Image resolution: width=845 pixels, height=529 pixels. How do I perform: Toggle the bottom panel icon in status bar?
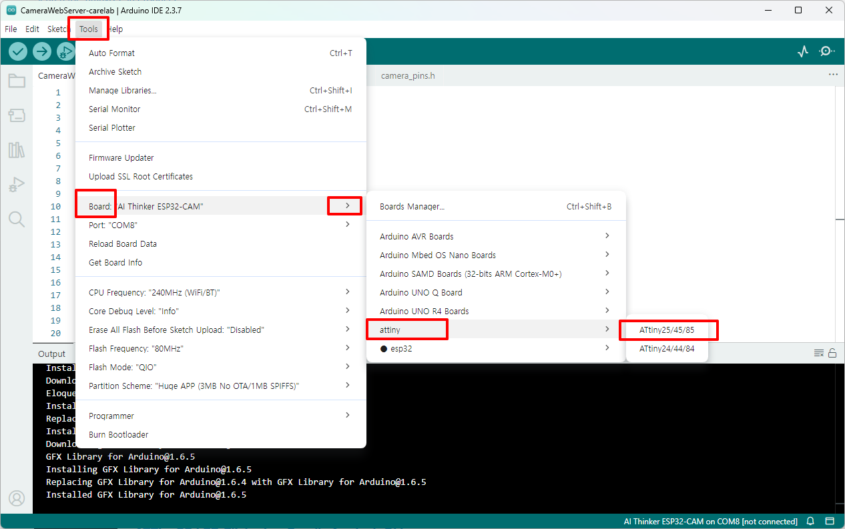coord(830,522)
